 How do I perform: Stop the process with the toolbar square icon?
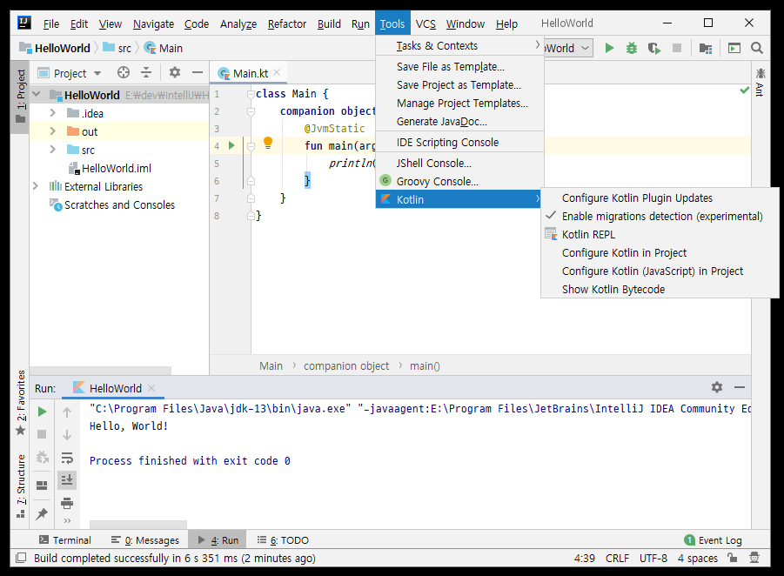tap(677, 48)
